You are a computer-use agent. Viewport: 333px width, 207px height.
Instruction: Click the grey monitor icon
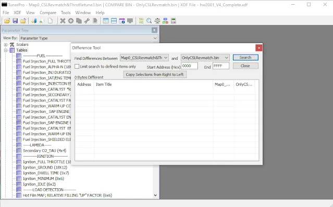click(x=130, y=21)
